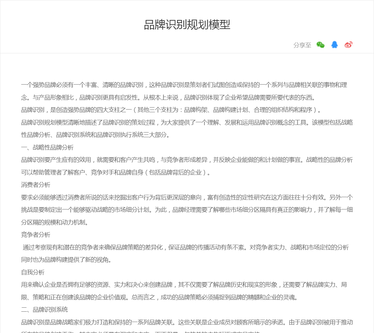Click the paragraph starting 品牌识别规划模型清晰地描述了
This screenshot has width=374, height=333.
(x=187, y=122)
